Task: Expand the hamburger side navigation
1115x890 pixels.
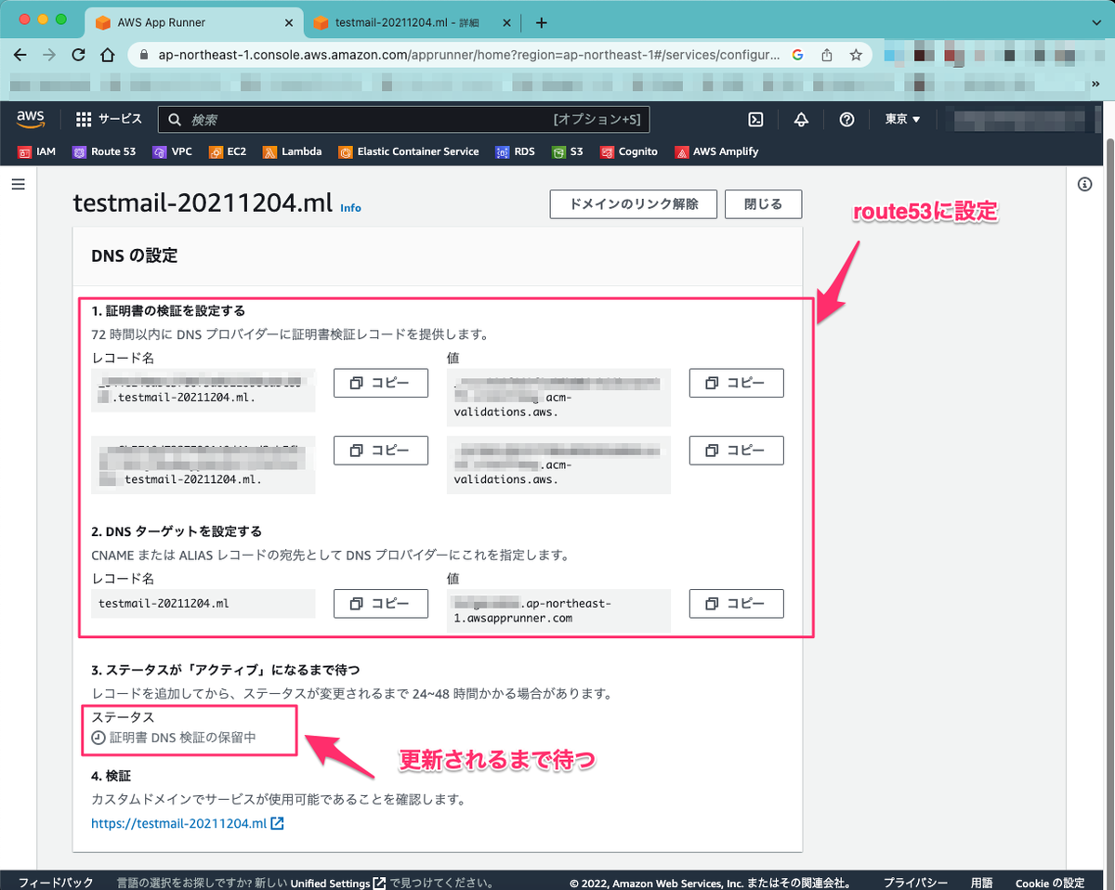Action: coord(18,185)
